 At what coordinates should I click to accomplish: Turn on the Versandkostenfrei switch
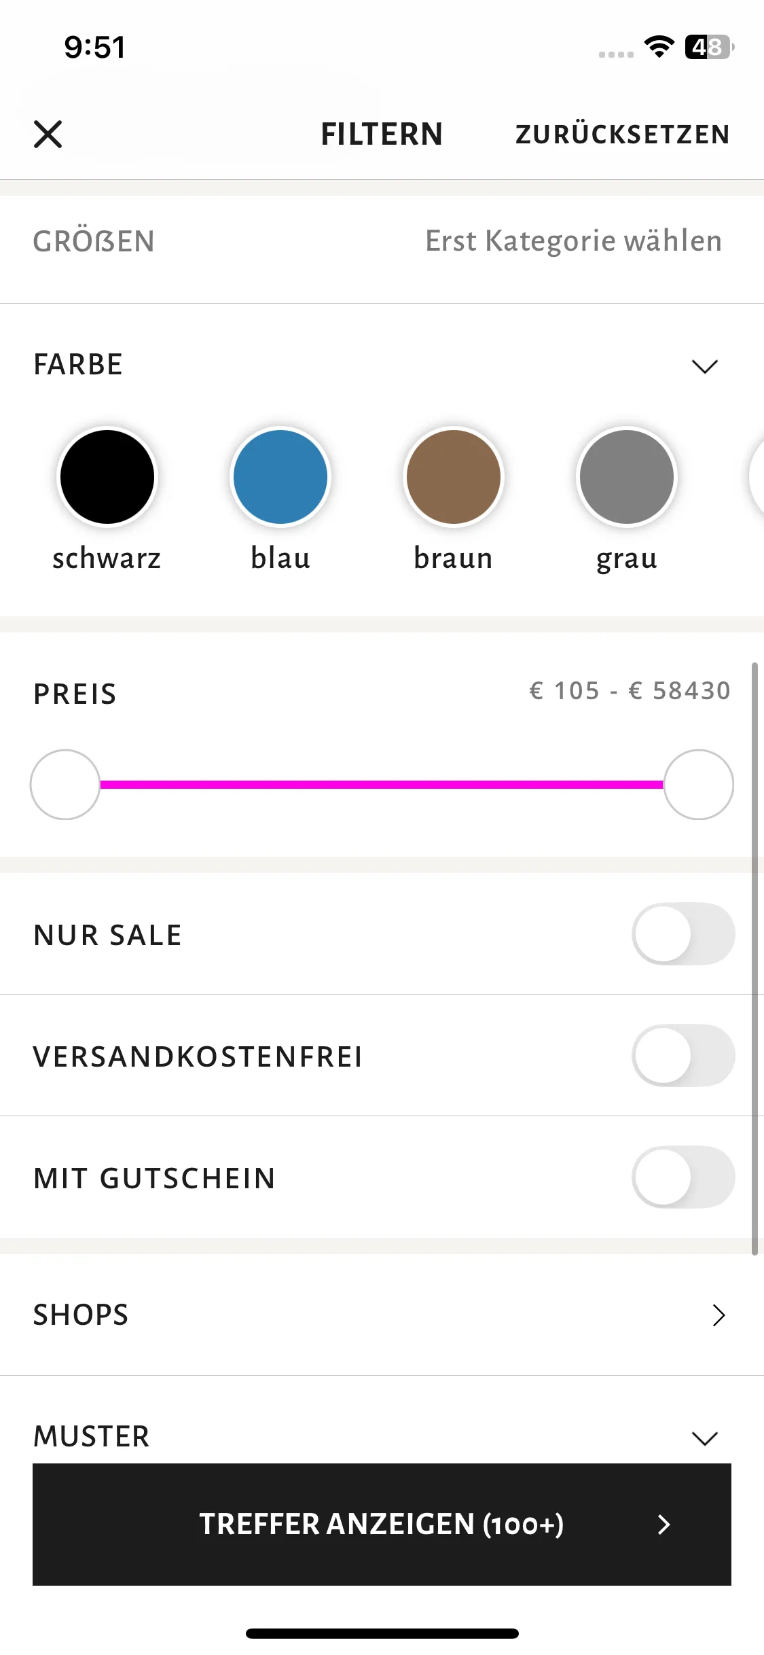[683, 1056]
